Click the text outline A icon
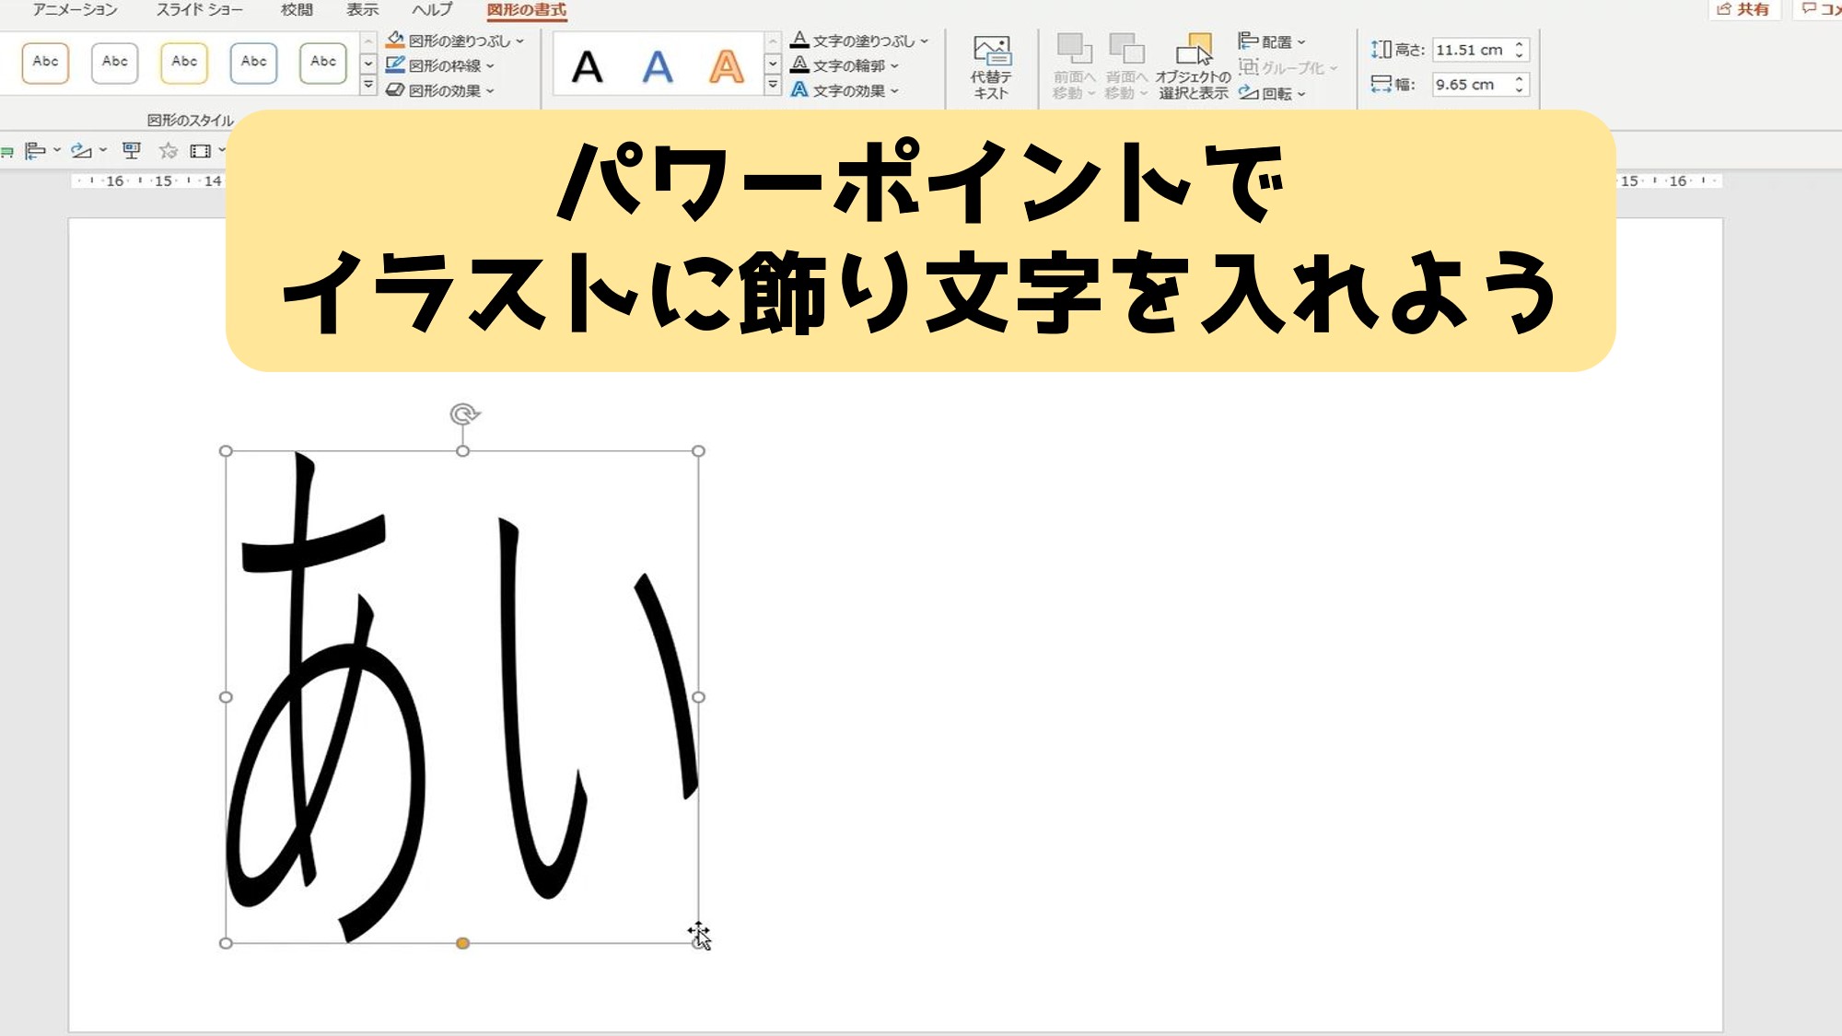This screenshot has height=1036, width=1842. click(799, 64)
